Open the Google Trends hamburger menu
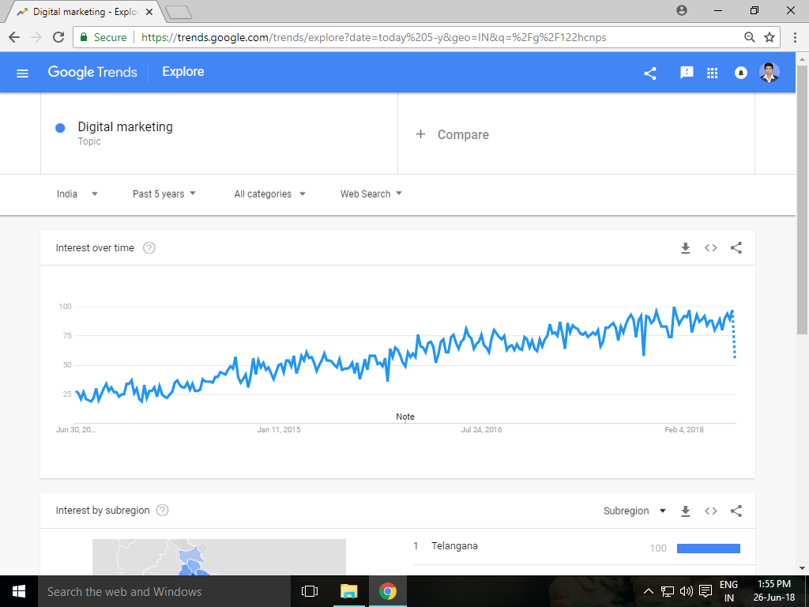Viewport: 809px width, 607px height. click(x=22, y=74)
